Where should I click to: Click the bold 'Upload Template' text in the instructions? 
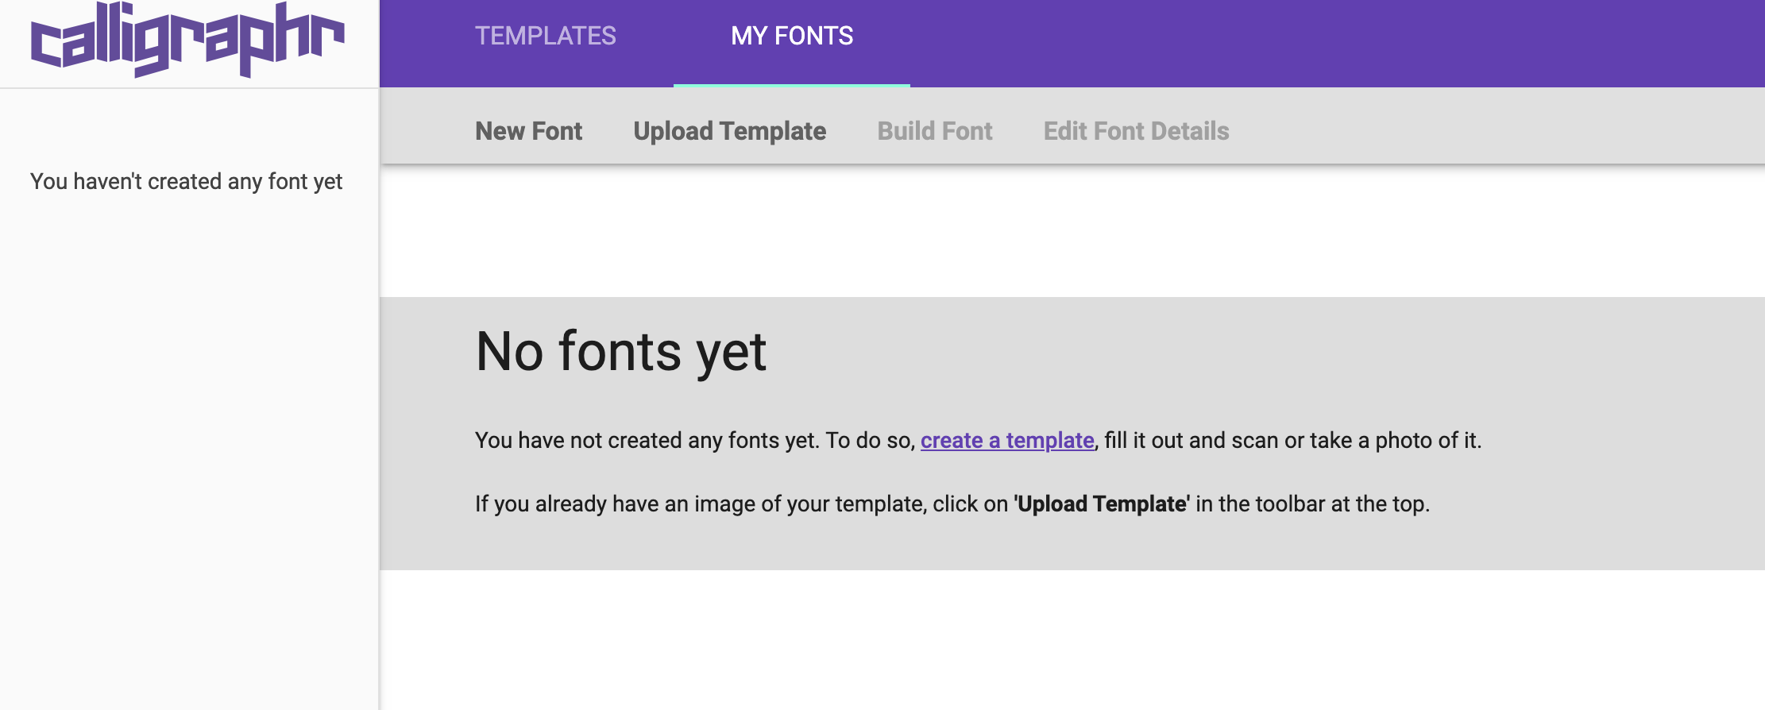(1102, 504)
